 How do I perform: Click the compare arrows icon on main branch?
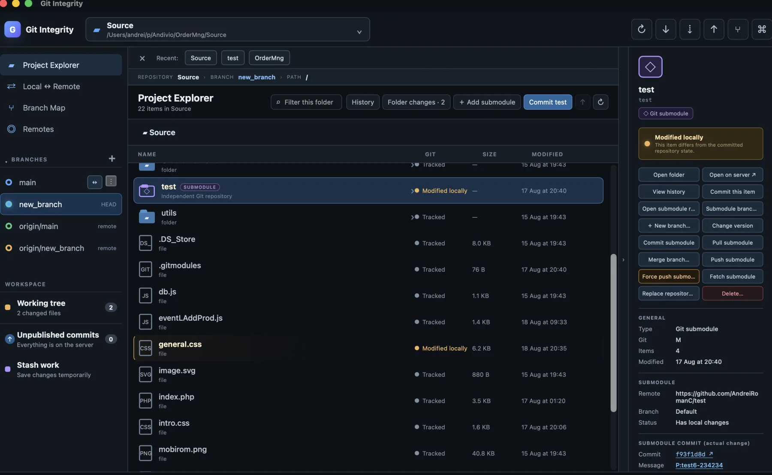(94, 182)
